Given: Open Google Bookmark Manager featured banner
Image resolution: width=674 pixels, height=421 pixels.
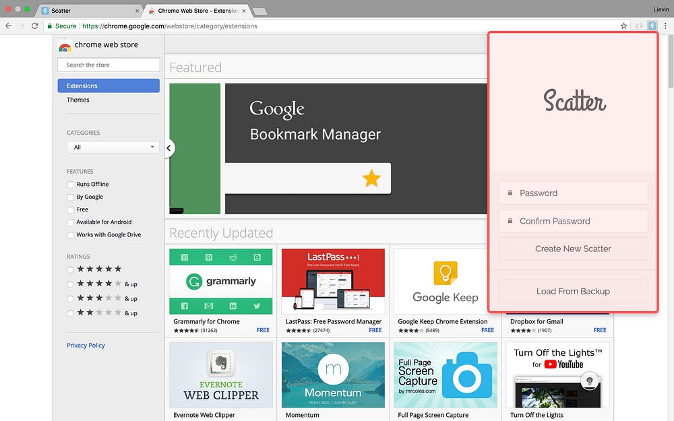Looking at the screenshot, I should (x=357, y=149).
